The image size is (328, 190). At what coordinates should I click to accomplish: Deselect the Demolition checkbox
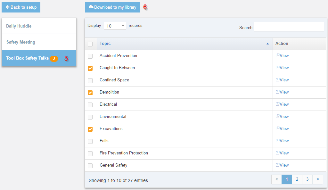coord(90,92)
